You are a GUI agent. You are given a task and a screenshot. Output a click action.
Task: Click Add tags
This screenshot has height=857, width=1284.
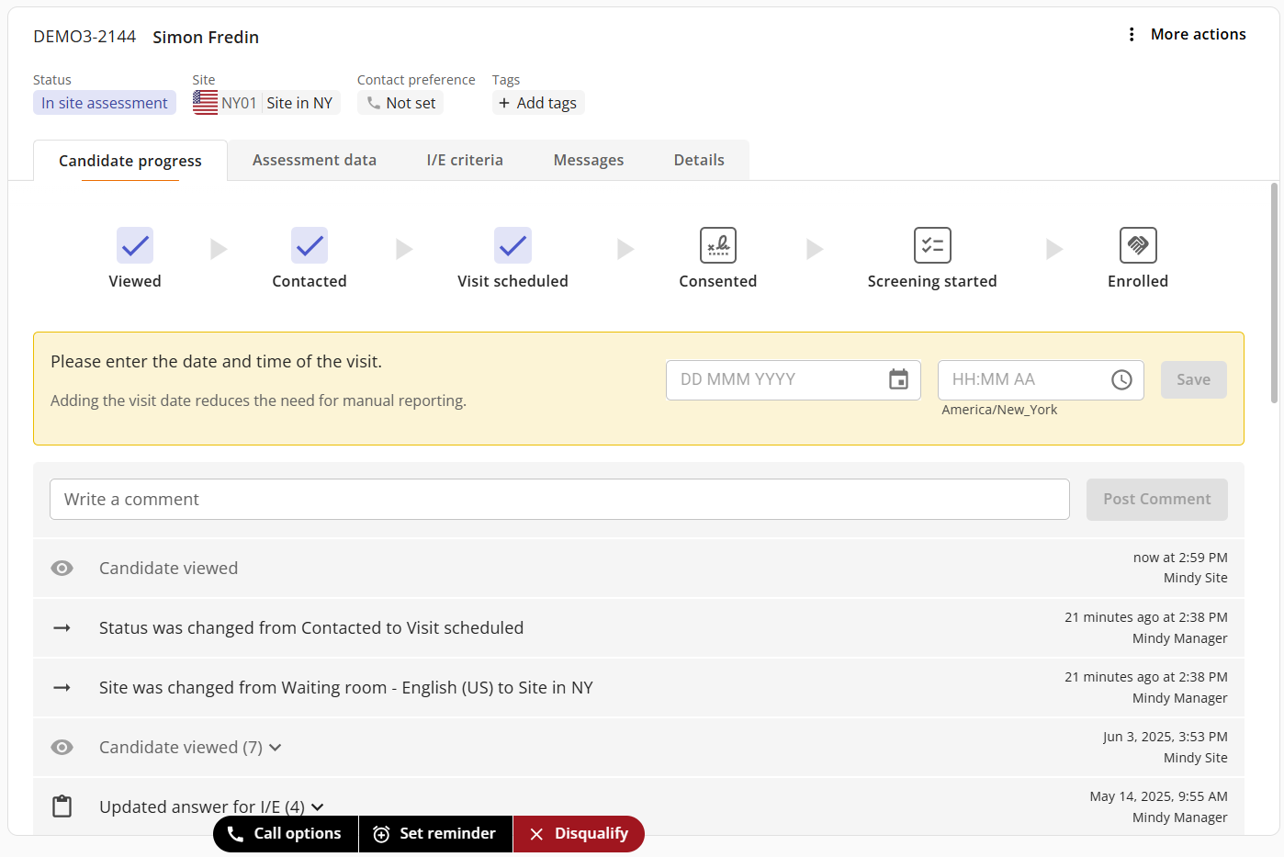click(x=538, y=103)
